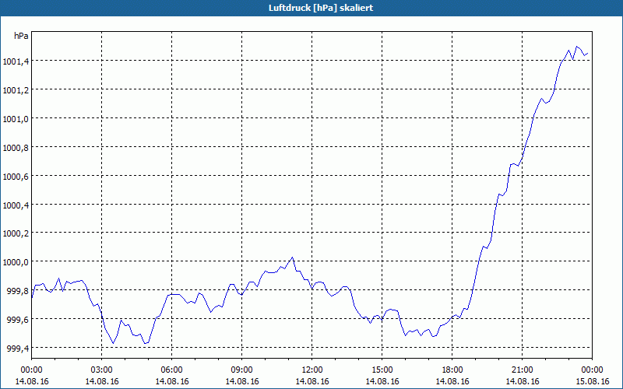The width and height of the screenshot is (623, 389).
Task: Select the title 'Luftdruck [hPa] skaliert'
Action: 321,8
